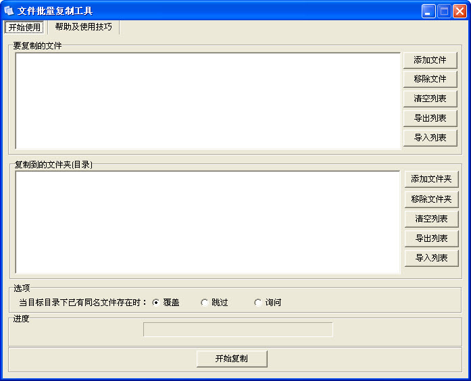The height and width of the screenshot is (381, 471).
Task: Click 添加文件 button
Action: [x=430, y=60]
